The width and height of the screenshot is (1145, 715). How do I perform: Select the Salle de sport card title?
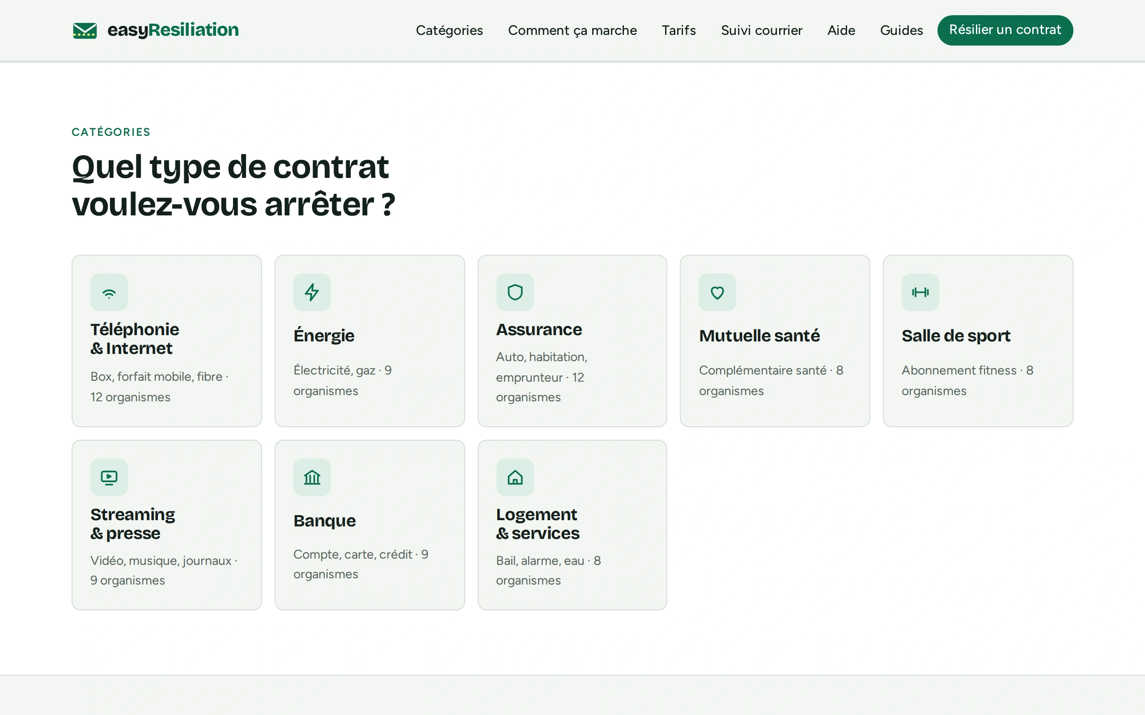coord(956,335)
